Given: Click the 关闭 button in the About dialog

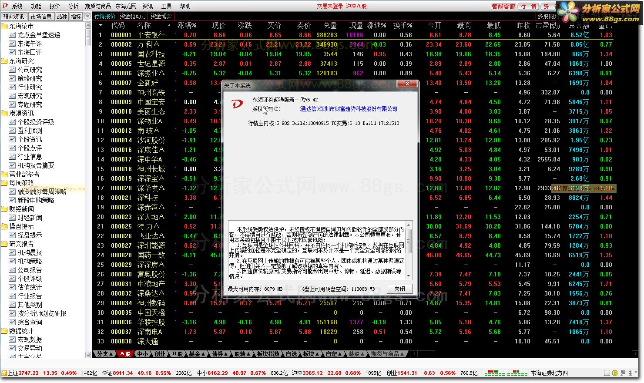Looking at the screenshot, I should [399, 289].
